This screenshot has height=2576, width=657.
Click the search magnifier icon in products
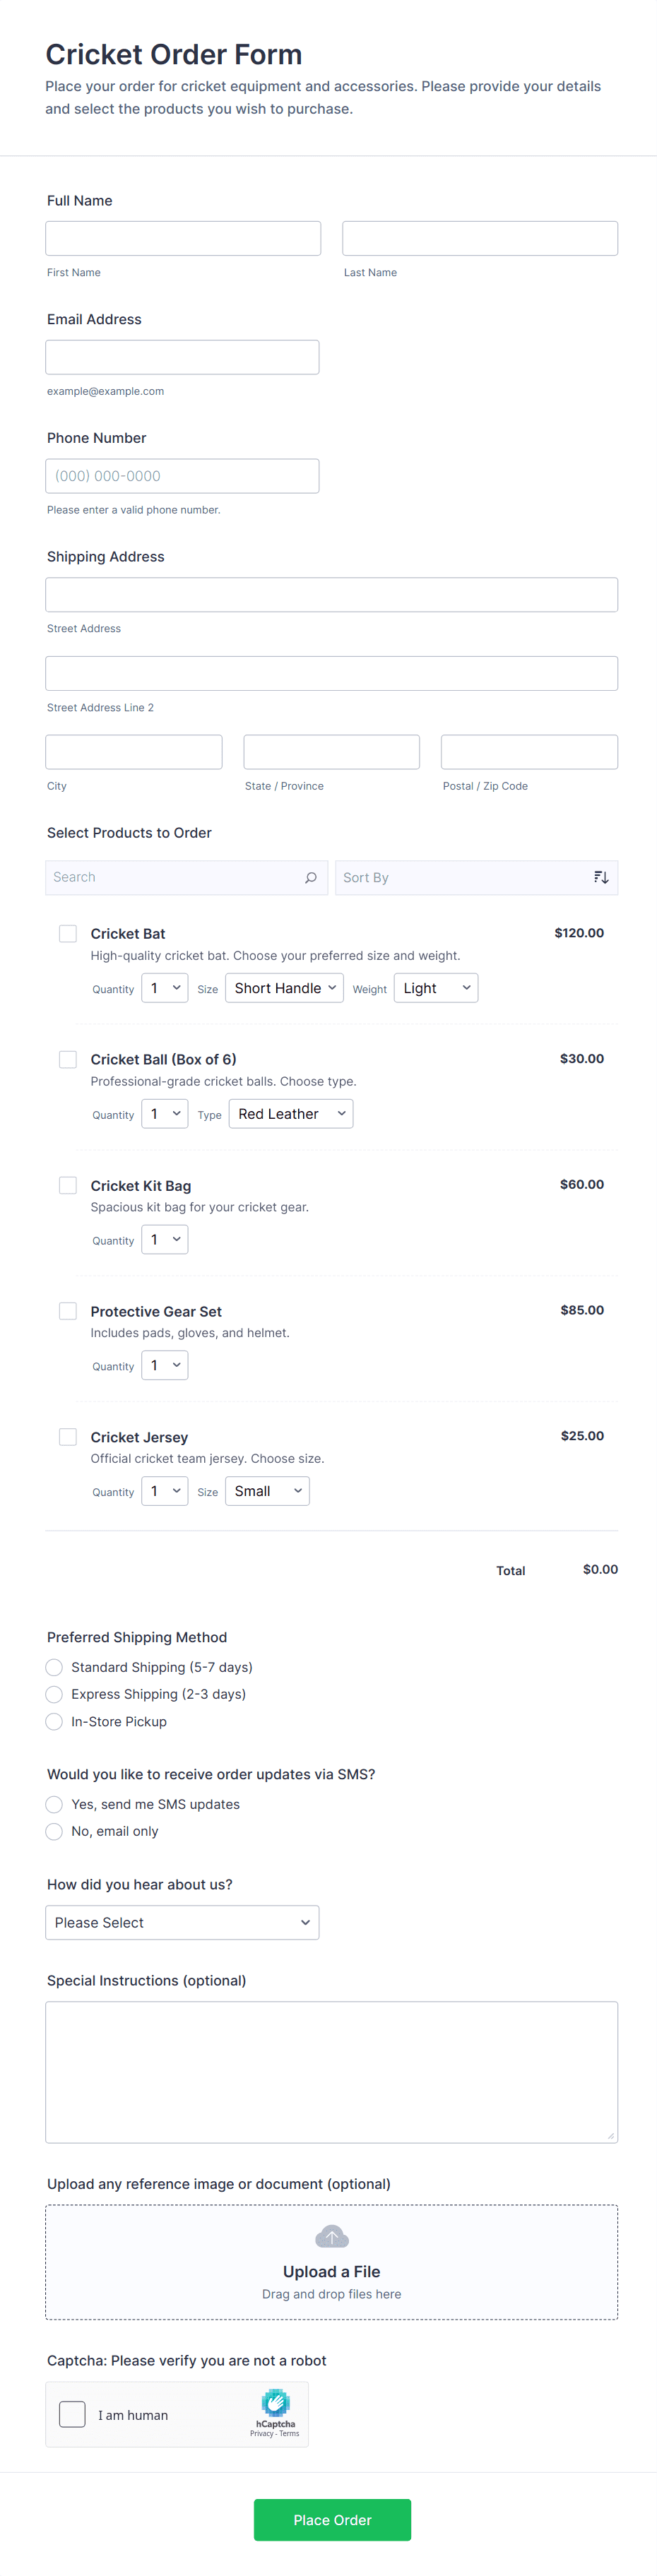pos(310,877)
